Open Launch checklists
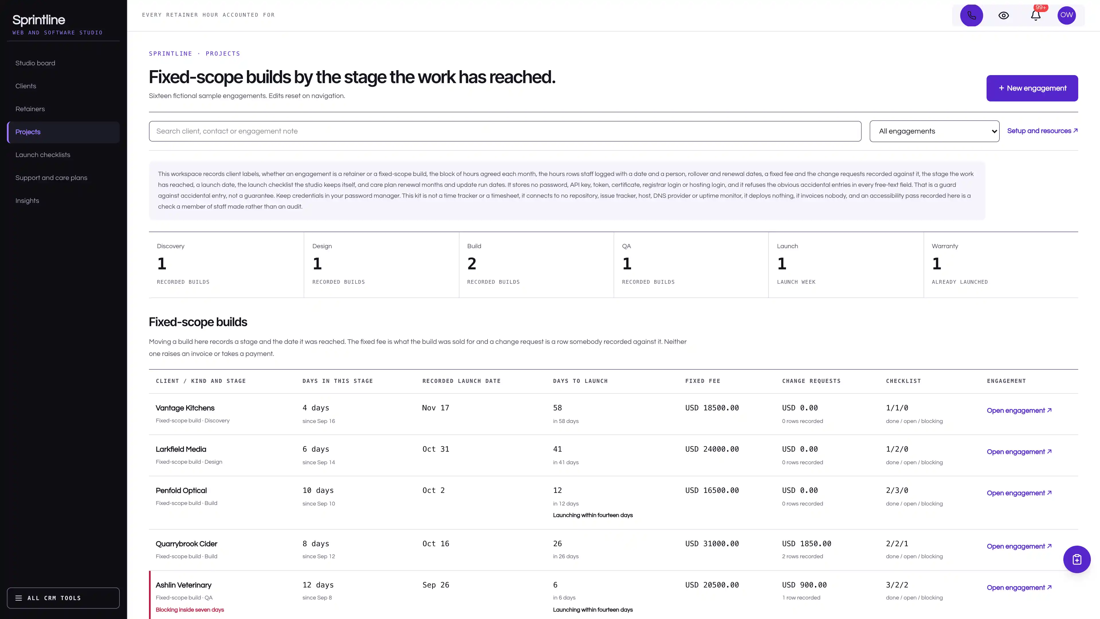Image resolution: width=1100 pixels, height=619 pixels. point(63,155)
